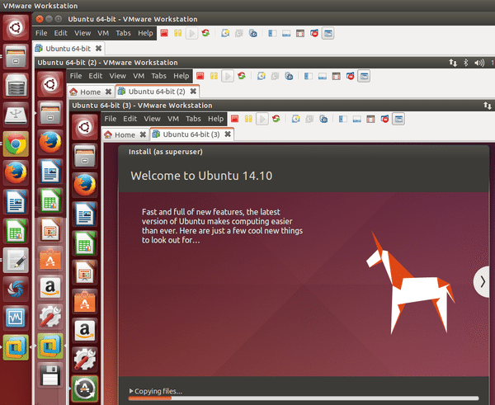Open text editor icon in host launcher
495x405 pixels.
[16, 260]
